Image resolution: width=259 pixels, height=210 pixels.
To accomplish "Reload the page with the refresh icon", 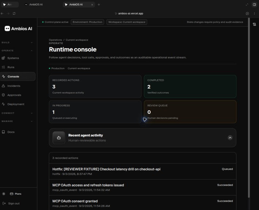I will pyautogui.click(x=14, y=14).
